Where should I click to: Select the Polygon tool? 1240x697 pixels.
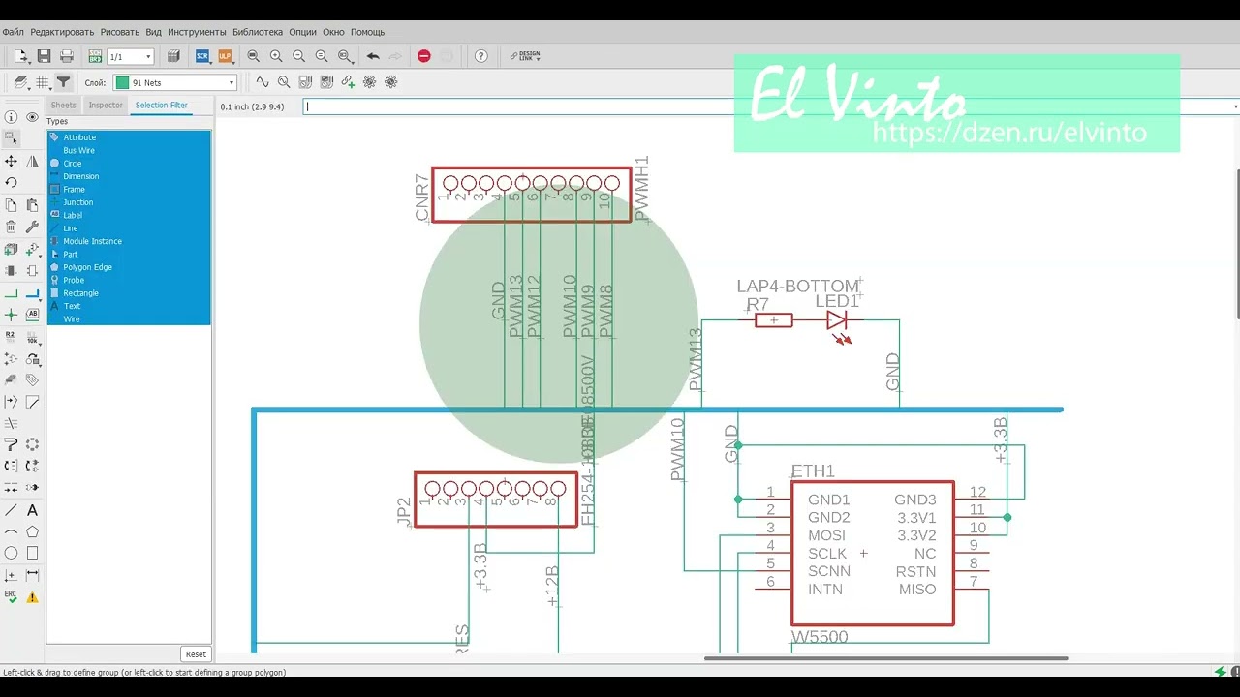click(32, 531)
